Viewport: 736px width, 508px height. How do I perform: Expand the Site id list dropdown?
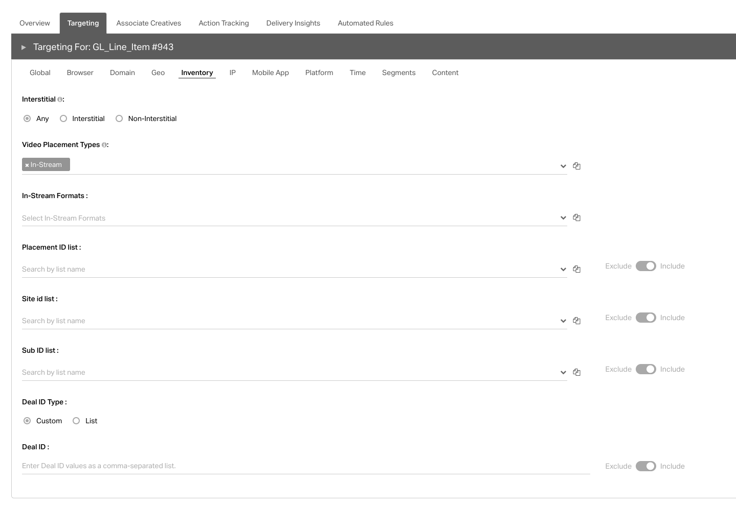pyautogui.click(x=563, y=321)
